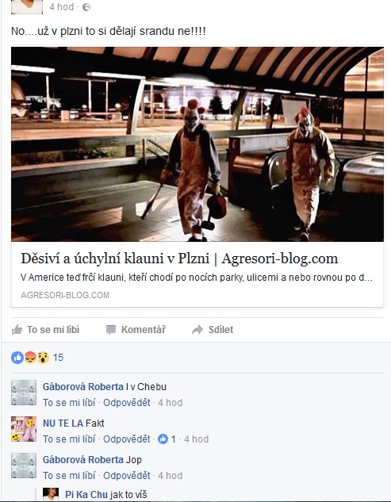Click the blue like reaction icon
Screen dimensions: 391x502
coord(17,358)
